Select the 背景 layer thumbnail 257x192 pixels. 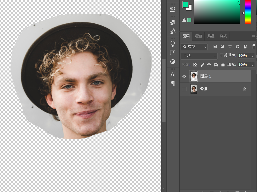pyautogui.click(x=194, y=89)
